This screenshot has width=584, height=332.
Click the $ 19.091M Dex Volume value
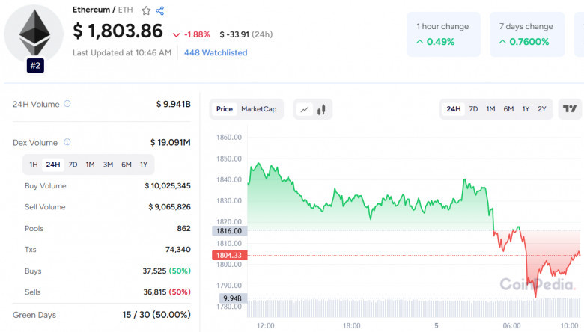pyautogui.click(x=171, y=142)
